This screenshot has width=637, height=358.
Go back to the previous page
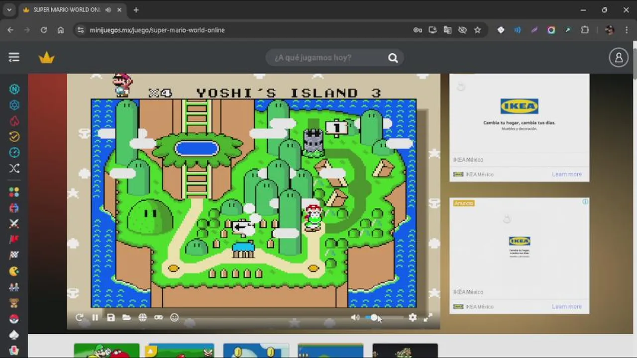pyautogui.click(x=10, y=30)
